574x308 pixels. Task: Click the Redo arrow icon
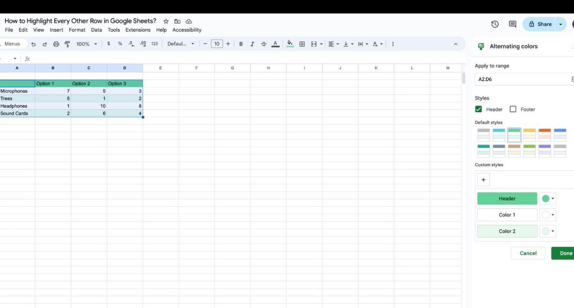click(44, 44)
